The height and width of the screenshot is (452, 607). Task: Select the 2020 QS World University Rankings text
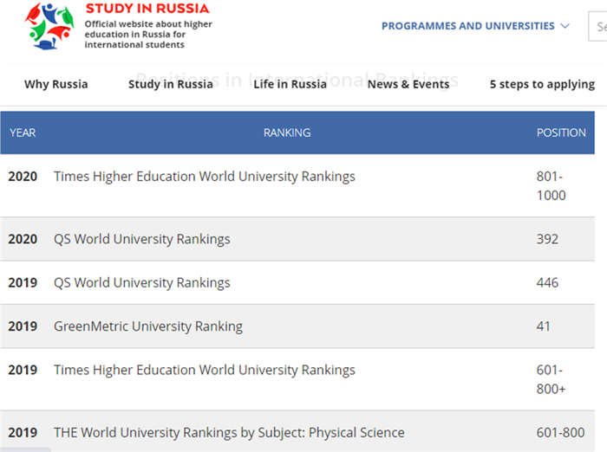point(141,239)
